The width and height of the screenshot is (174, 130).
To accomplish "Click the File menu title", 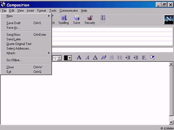I will point(4,11).
